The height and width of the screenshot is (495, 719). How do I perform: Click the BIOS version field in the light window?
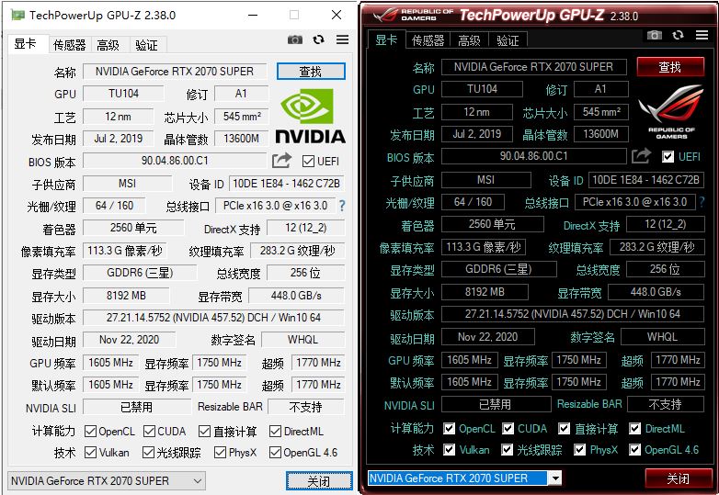point(175,161)
